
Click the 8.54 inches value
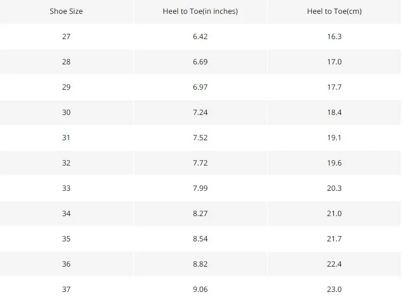[x=200, y=239]
